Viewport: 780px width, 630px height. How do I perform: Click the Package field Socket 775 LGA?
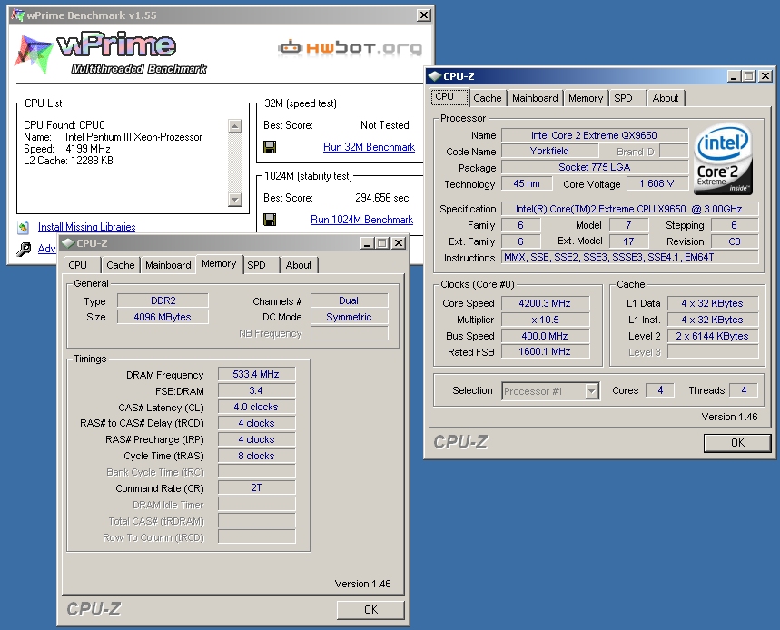pos(595,167)
